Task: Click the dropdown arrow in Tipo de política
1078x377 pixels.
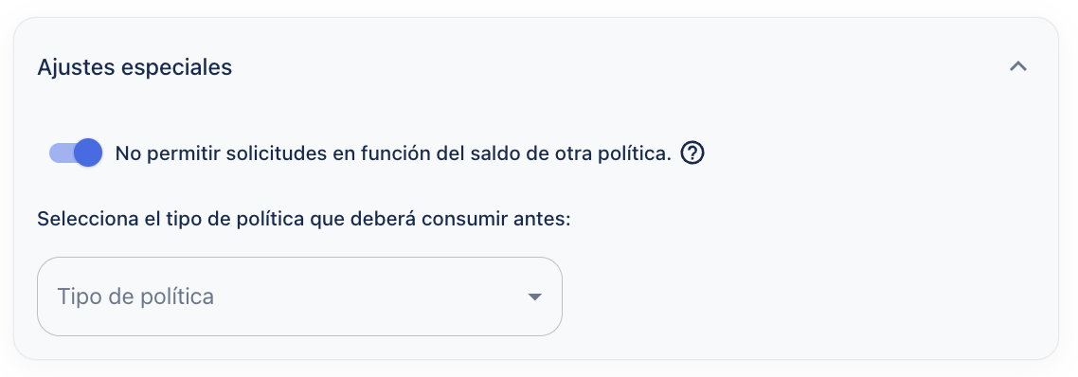Action: coord(535,297)
